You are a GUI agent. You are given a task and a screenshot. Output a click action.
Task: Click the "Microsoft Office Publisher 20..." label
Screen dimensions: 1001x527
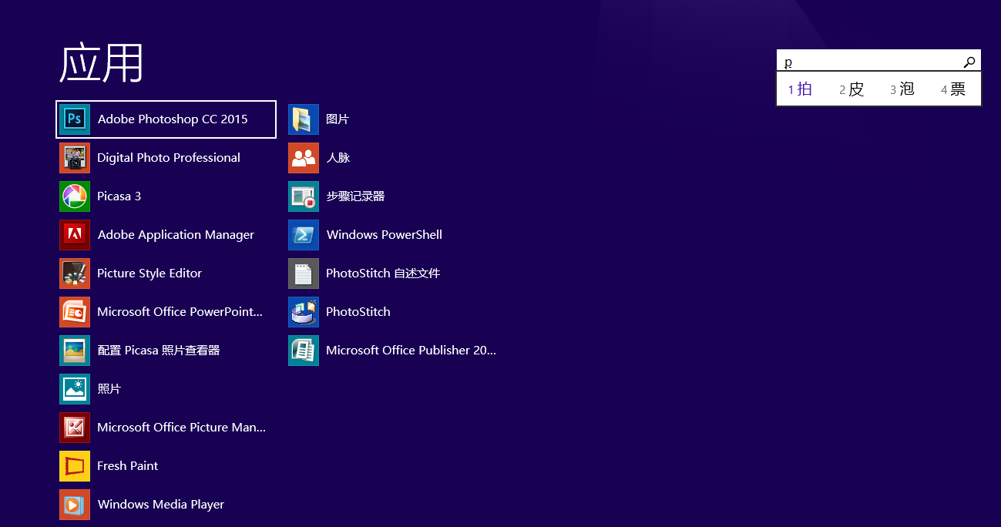pyautogui.click(x=411, y=351)
